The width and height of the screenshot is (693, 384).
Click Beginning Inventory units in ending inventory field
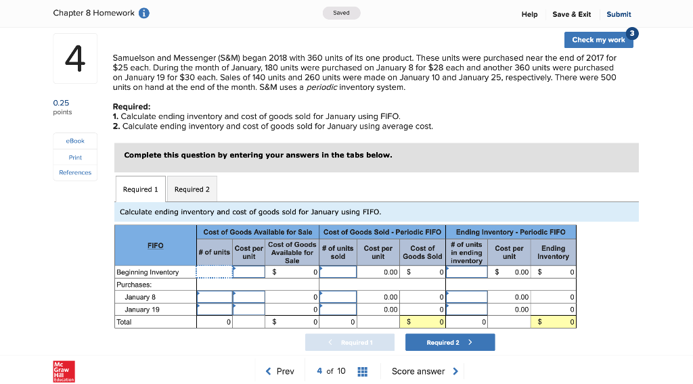tap(467, 272)
